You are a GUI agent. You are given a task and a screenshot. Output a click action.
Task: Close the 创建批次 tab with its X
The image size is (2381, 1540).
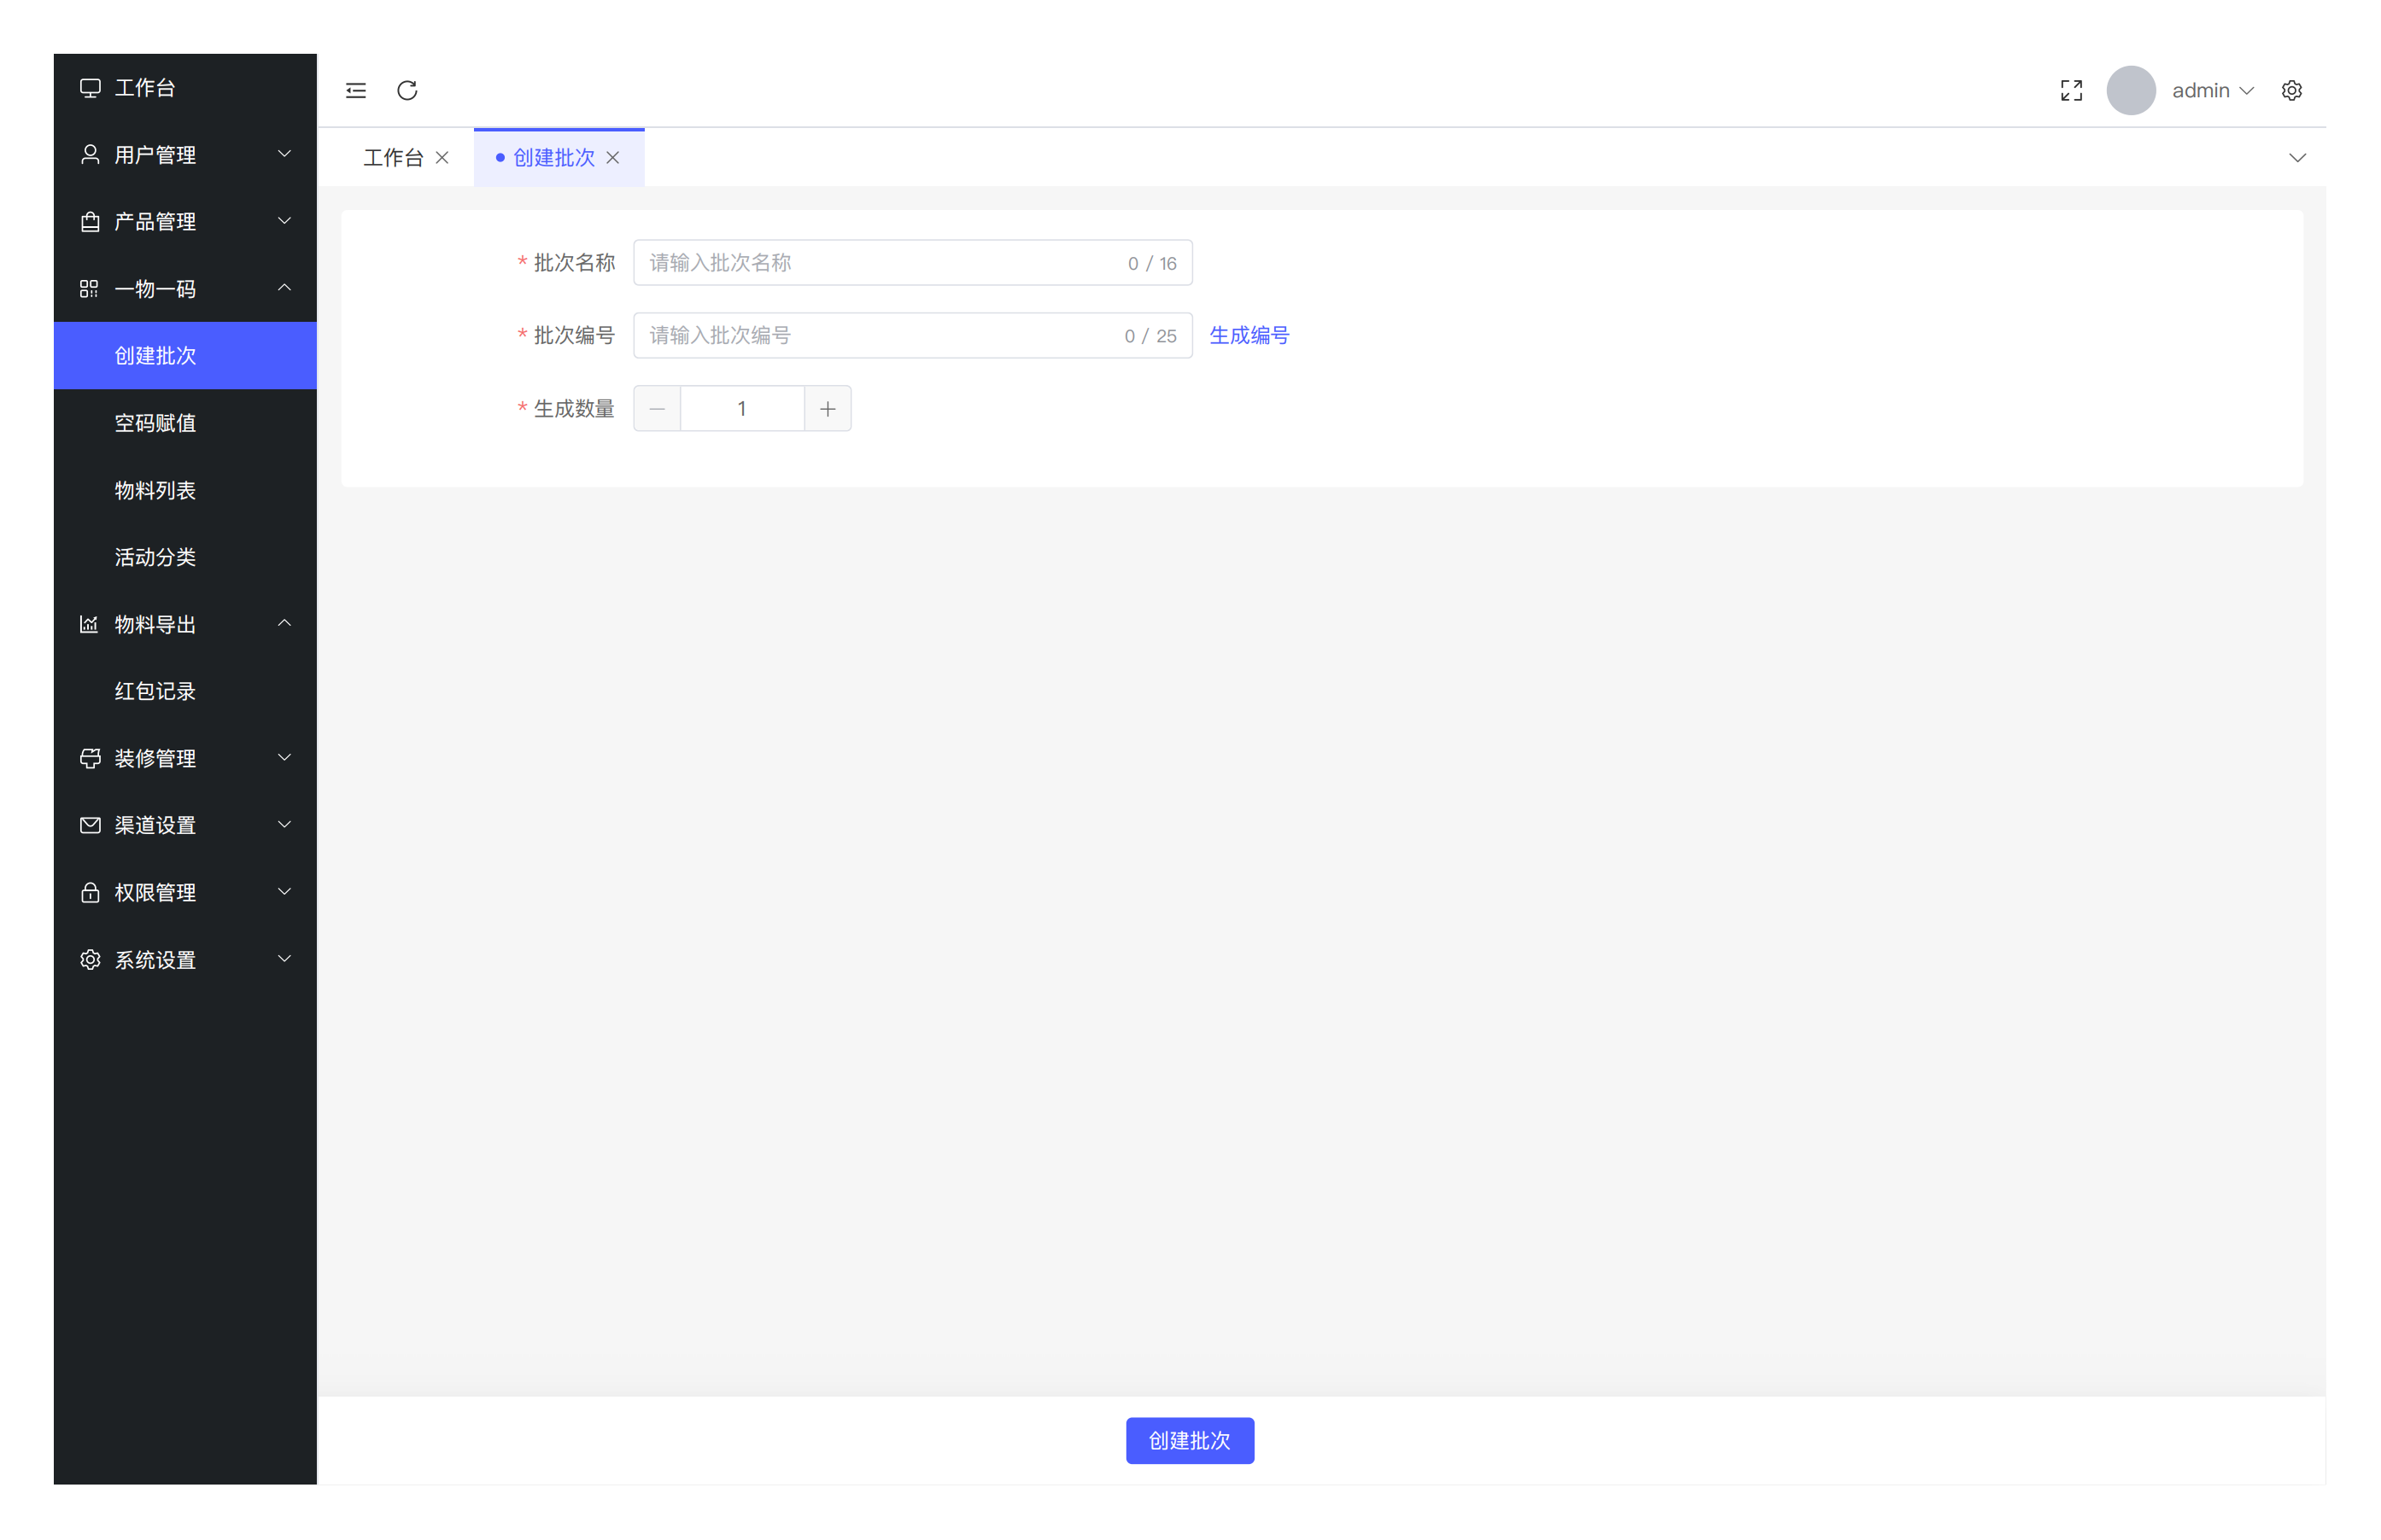(613, 158)
